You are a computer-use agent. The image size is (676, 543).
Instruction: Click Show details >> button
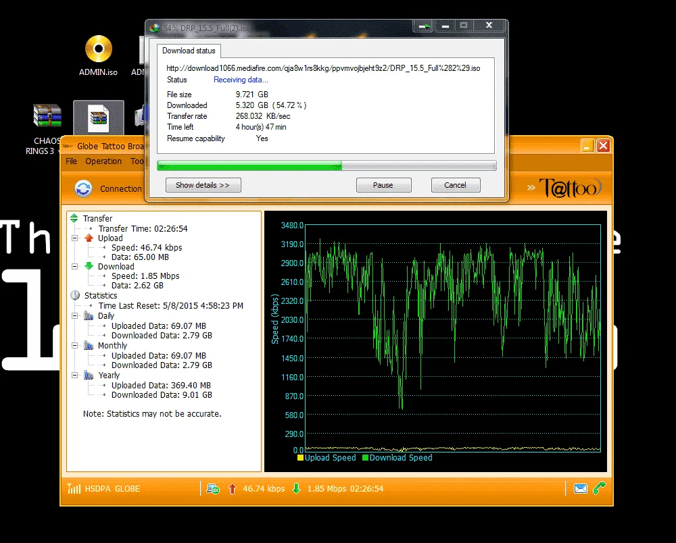(x=203, y=185)
